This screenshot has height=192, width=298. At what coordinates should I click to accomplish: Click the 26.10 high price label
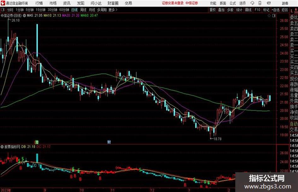[x=15, y=20]
